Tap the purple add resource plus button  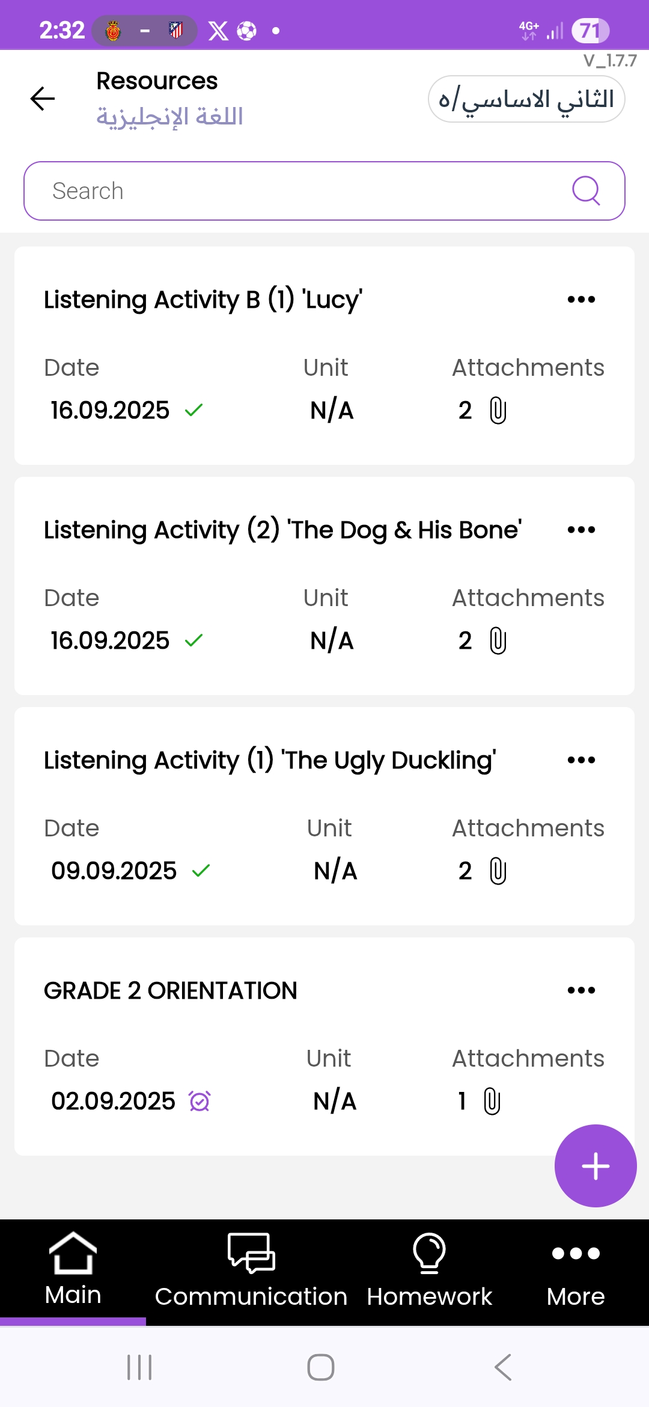[x=595, y=1166]
